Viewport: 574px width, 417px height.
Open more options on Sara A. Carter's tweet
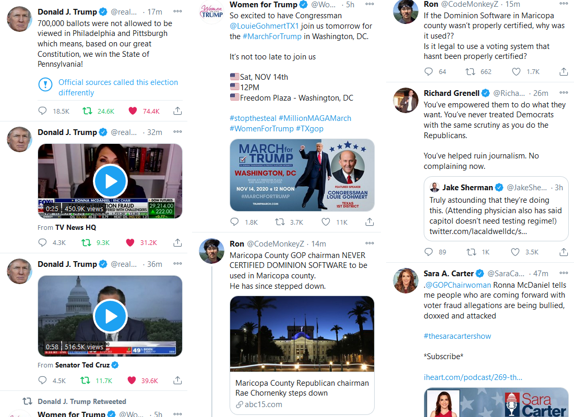point(564,273)
